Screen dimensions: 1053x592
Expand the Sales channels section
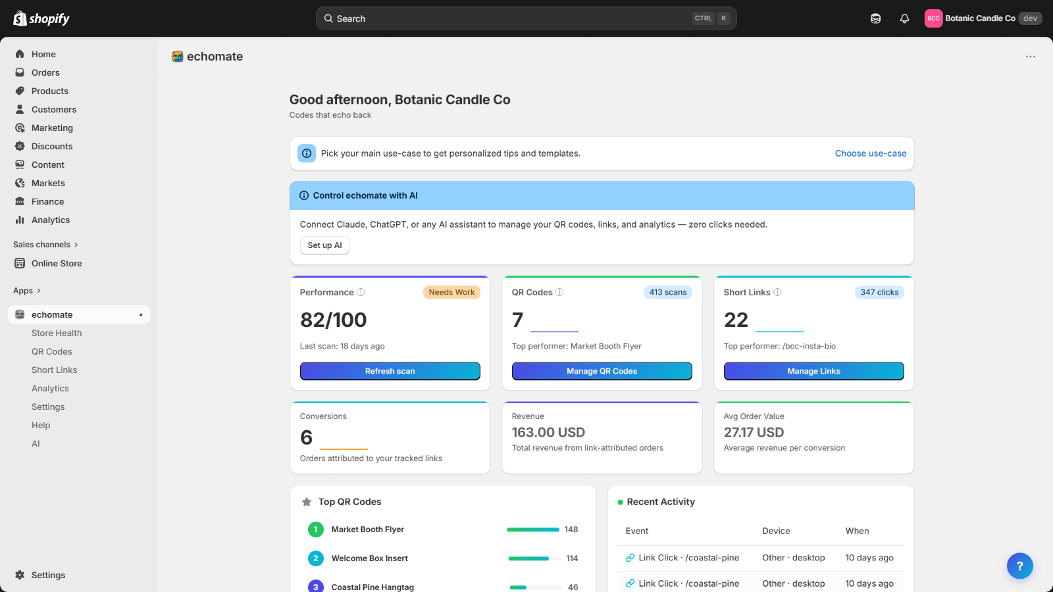pos(45,245)
